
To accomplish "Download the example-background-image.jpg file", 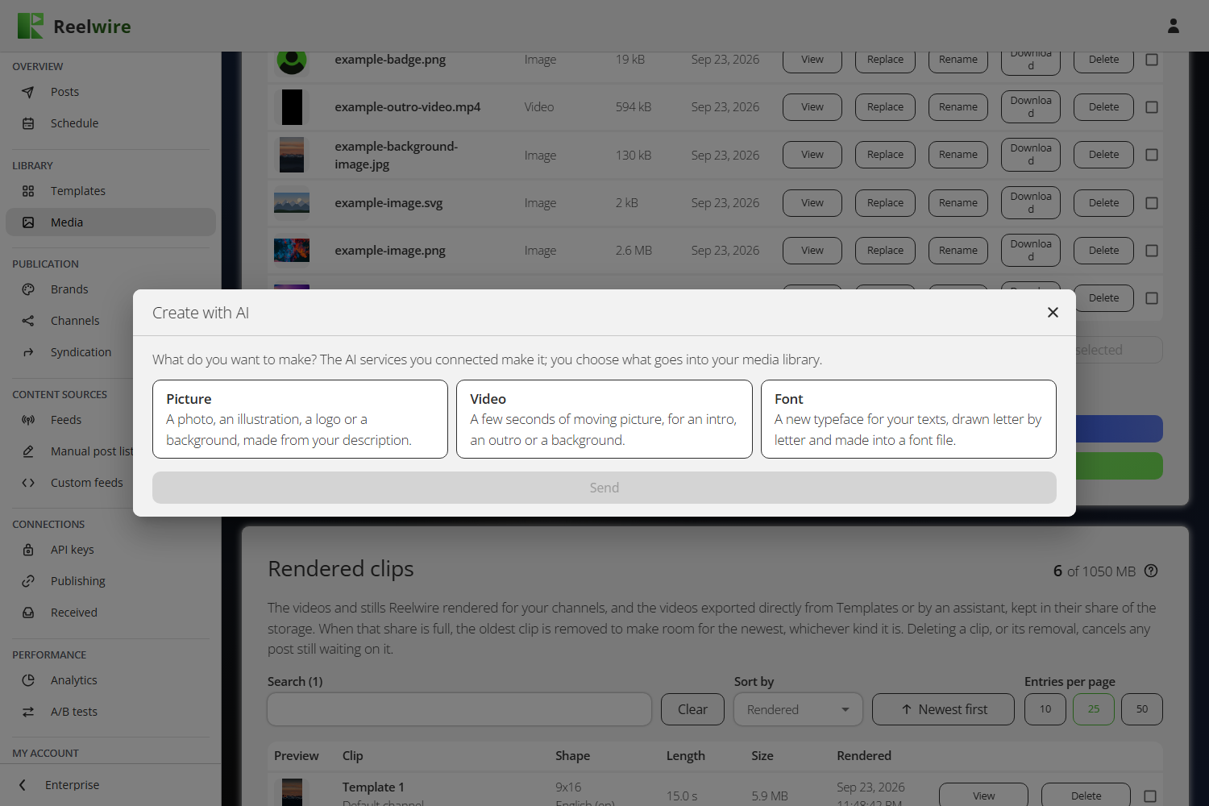I will [1031, 155].
